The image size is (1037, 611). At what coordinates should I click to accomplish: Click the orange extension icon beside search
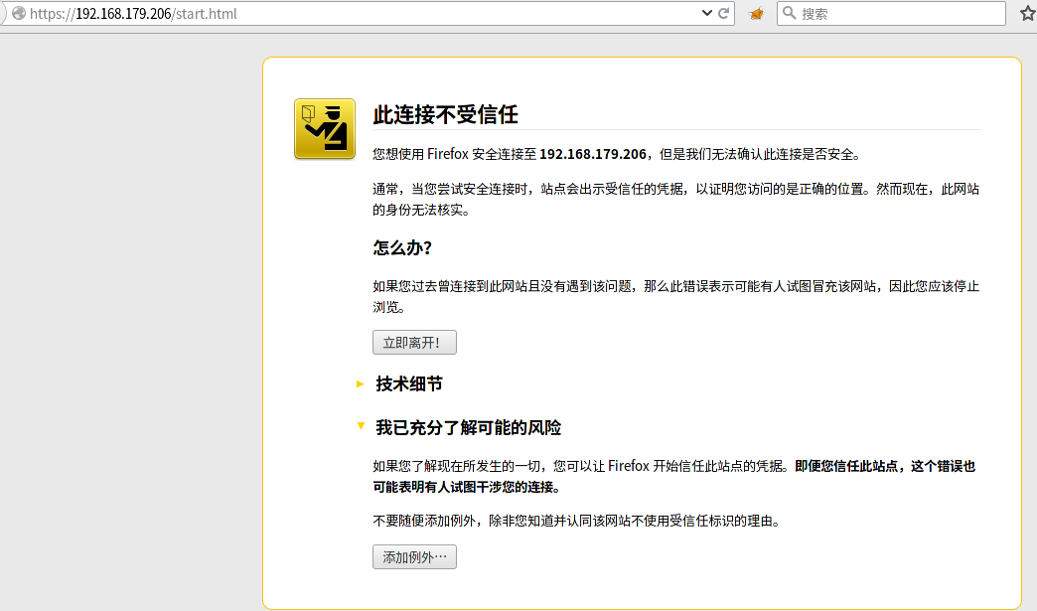click(756, 13)
